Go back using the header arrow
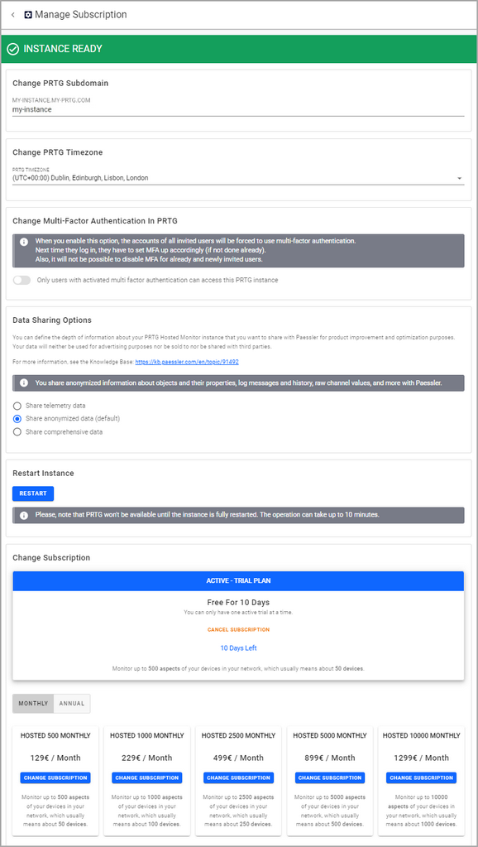The height and width of the screenshot is (847, 478). [13, 15]
